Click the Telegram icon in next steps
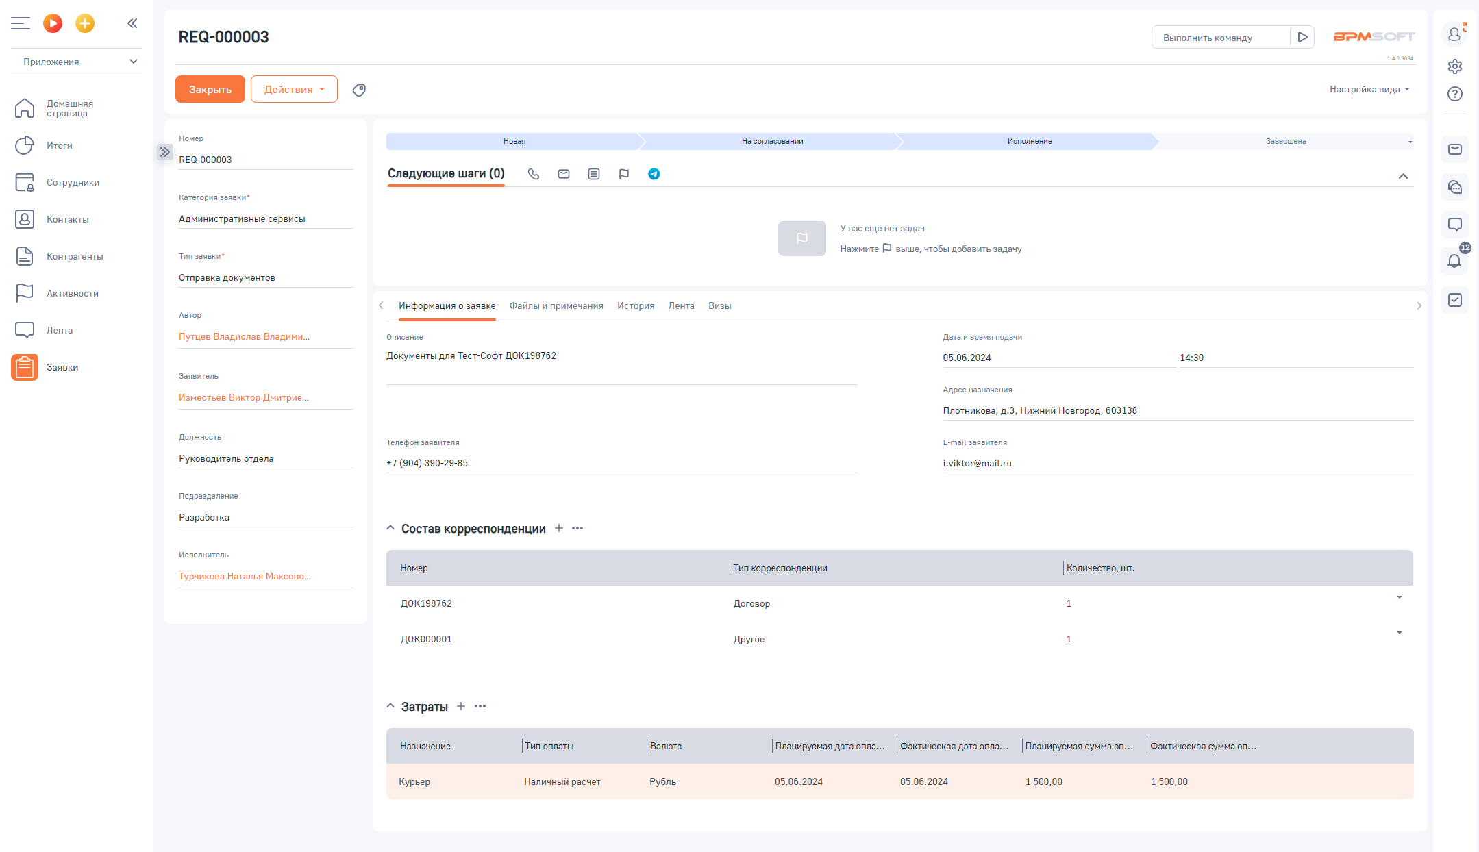 click(x=654, y=174)
